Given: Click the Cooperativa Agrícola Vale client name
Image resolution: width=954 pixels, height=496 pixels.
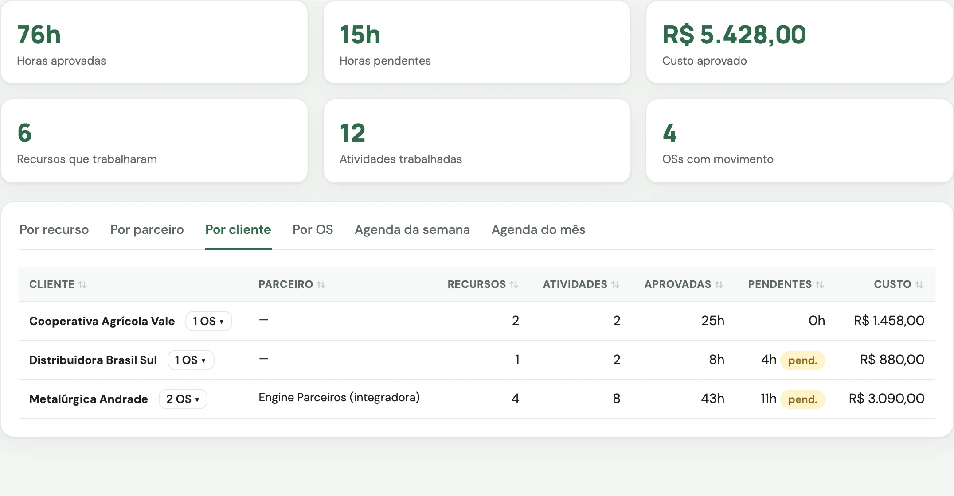Looking at the screenshot, I should [102, 321].
